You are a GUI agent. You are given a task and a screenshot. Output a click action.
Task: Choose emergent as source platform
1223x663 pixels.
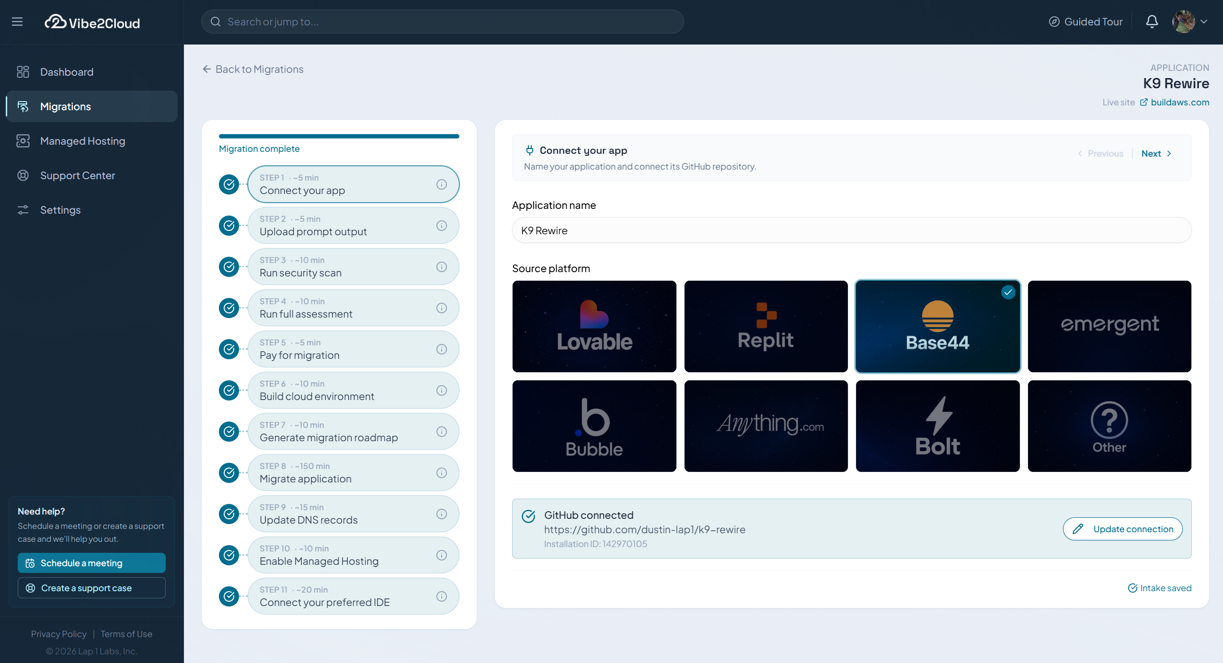click(x=1109, y=326)
